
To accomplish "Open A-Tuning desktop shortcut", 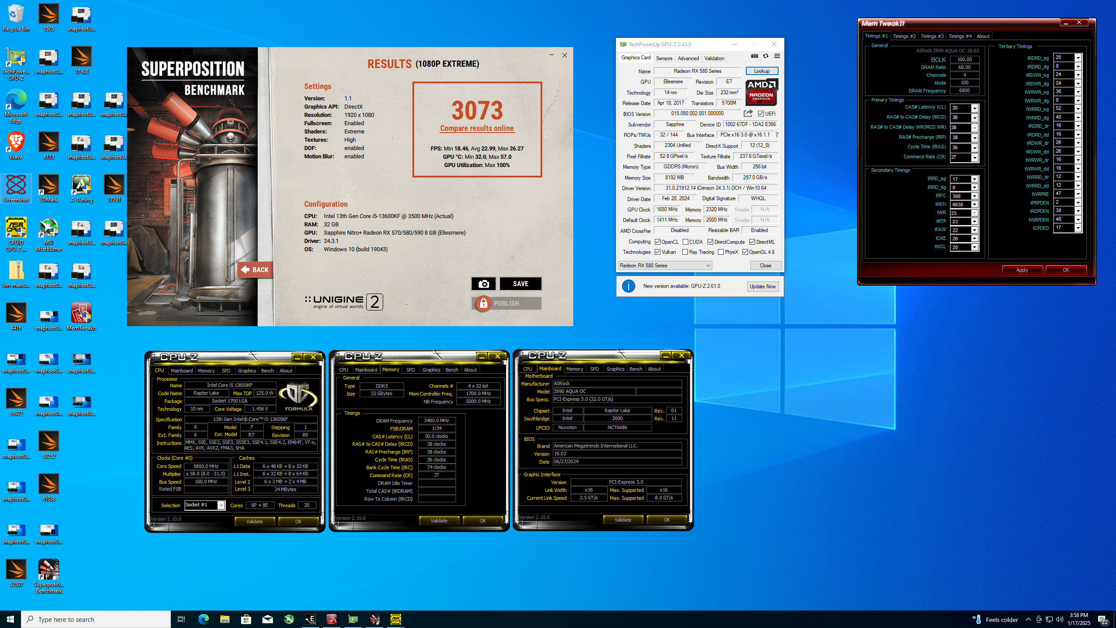I will [82, 189].
